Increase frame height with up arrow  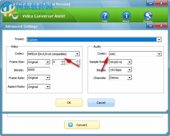78,61
